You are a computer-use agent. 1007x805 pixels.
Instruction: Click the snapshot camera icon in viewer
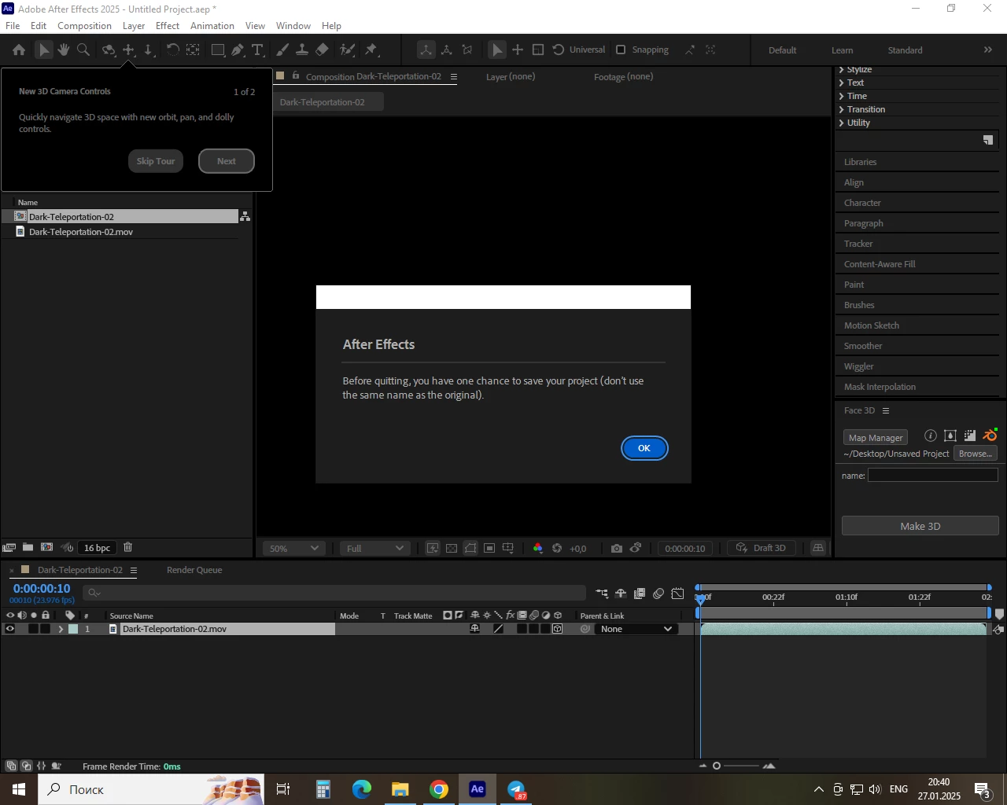click(x=617, y=548)
